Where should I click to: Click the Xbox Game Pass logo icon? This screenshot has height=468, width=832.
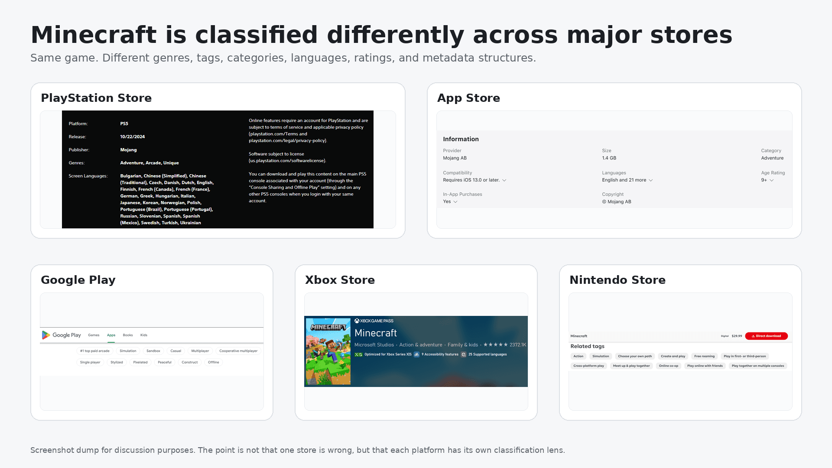click(357, 321)
